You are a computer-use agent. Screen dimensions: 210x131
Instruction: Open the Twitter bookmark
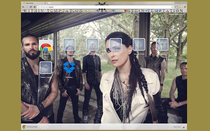coord(147,10)
